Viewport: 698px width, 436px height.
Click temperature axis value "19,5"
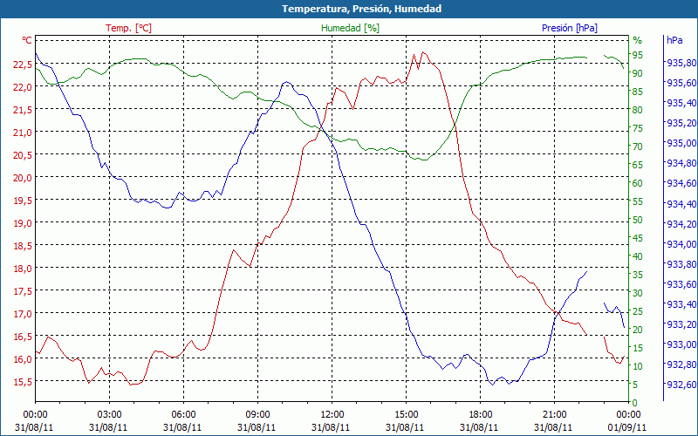[x=23, y=201]
